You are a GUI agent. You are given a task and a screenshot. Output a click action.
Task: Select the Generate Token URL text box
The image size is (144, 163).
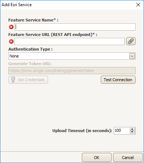[72, 71]
